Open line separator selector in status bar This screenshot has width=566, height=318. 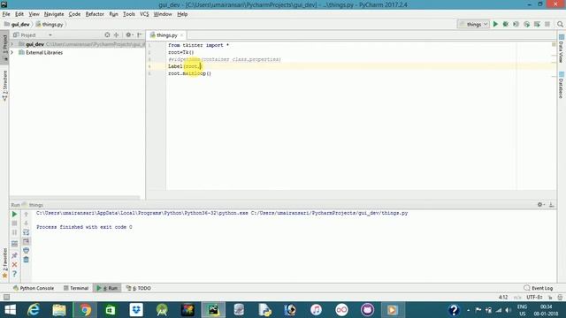click(x=517, y=298)
